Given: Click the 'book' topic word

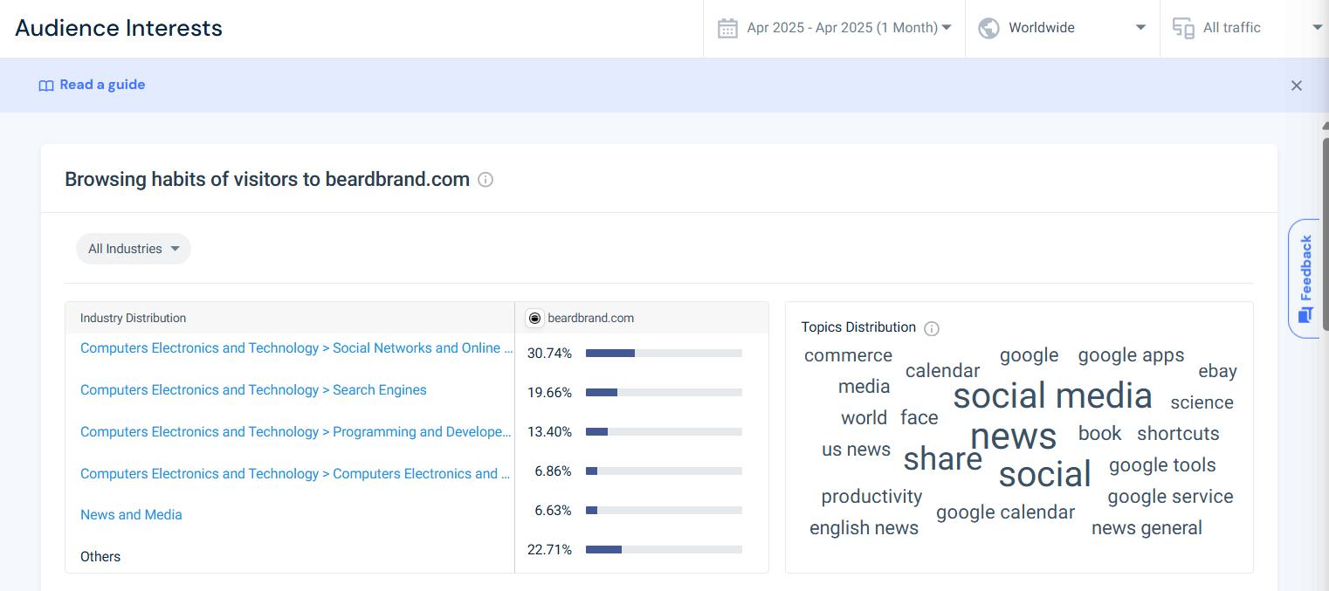Looking at the screenshot, I should 1099,434.
